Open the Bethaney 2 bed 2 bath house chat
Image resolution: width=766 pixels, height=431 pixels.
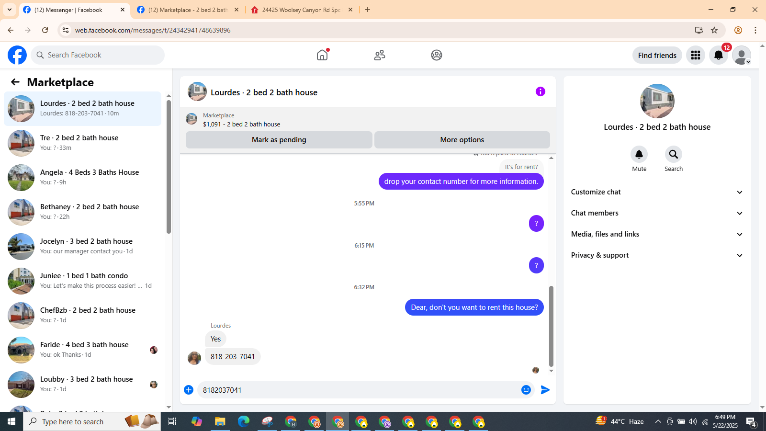(82, 212)
